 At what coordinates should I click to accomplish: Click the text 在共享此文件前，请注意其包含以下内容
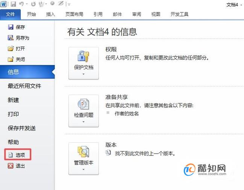pos(149,106)
